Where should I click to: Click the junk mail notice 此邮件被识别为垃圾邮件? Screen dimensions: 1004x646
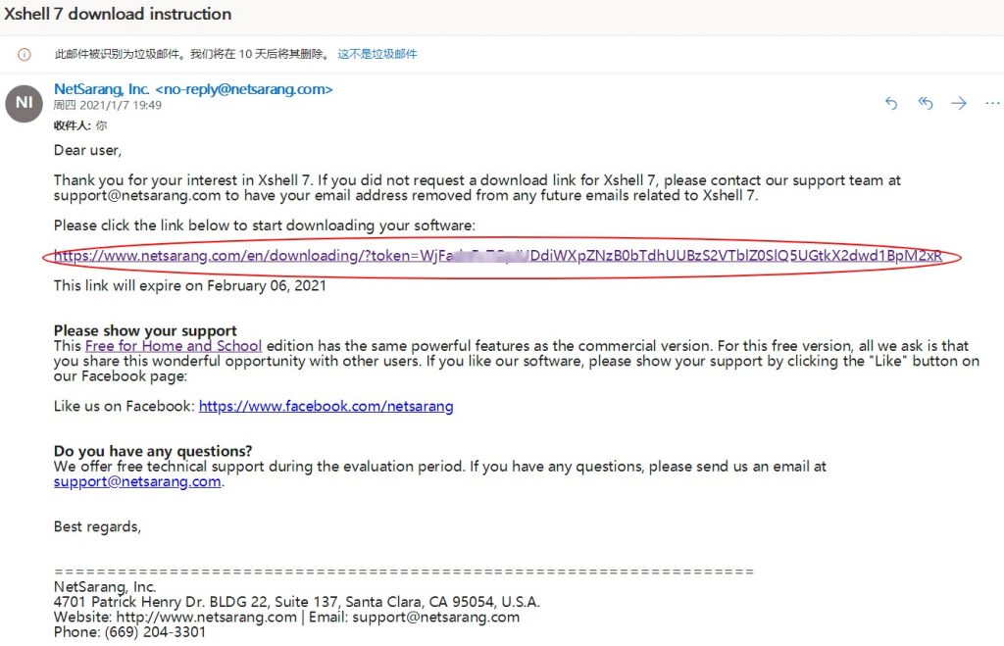coord(192,55)
